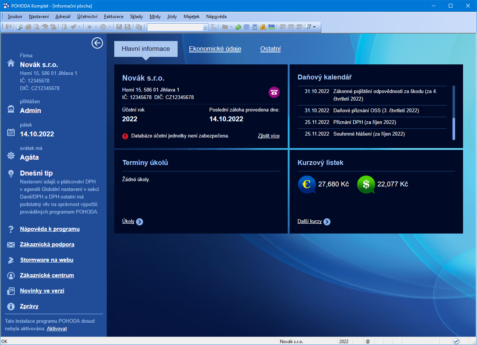Open the gold coins toolbar icon
477x345 pixels.
[263, 27]
